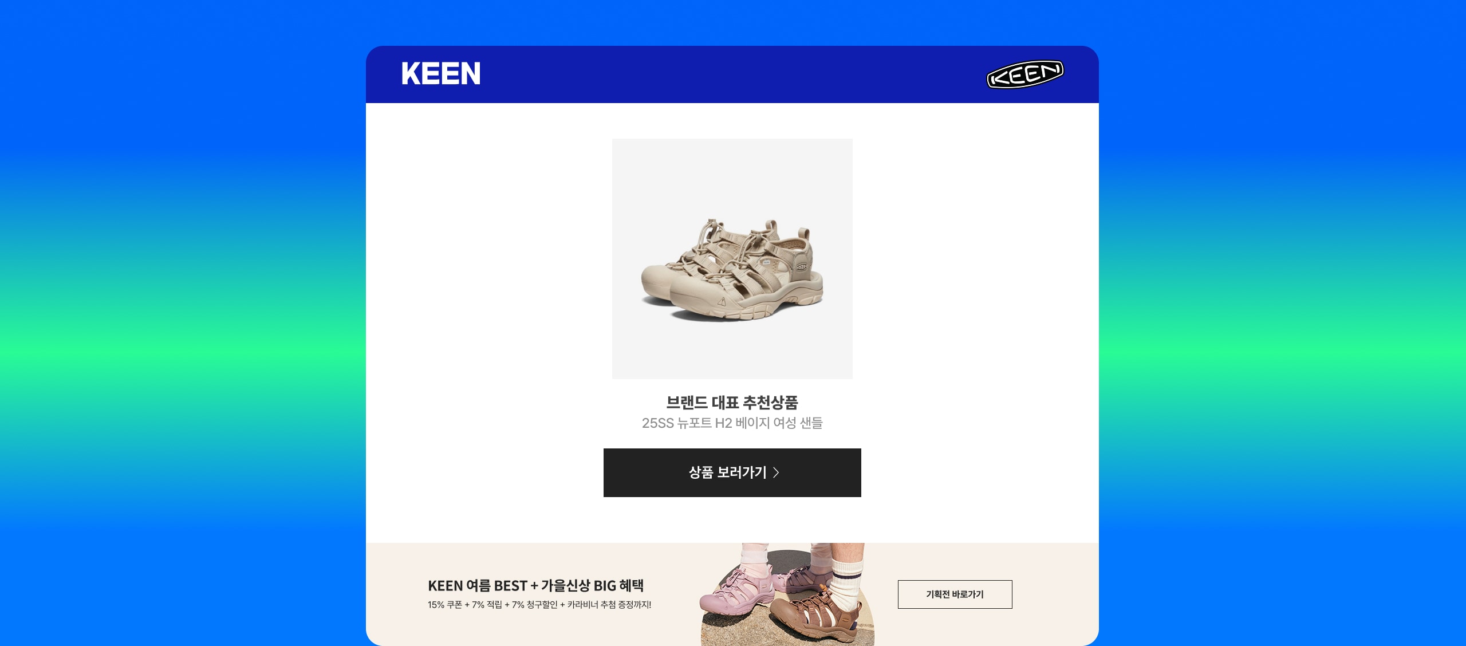Click the 15% 쿠폰 + 7% 적립 benefits text

pyautogui.click(x=539, y=605)
